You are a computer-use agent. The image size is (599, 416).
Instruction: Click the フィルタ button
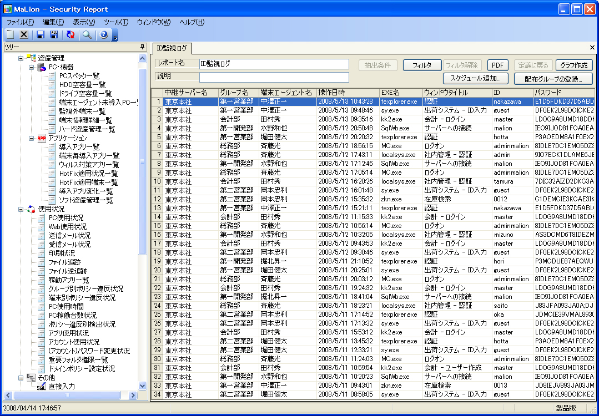422,65
